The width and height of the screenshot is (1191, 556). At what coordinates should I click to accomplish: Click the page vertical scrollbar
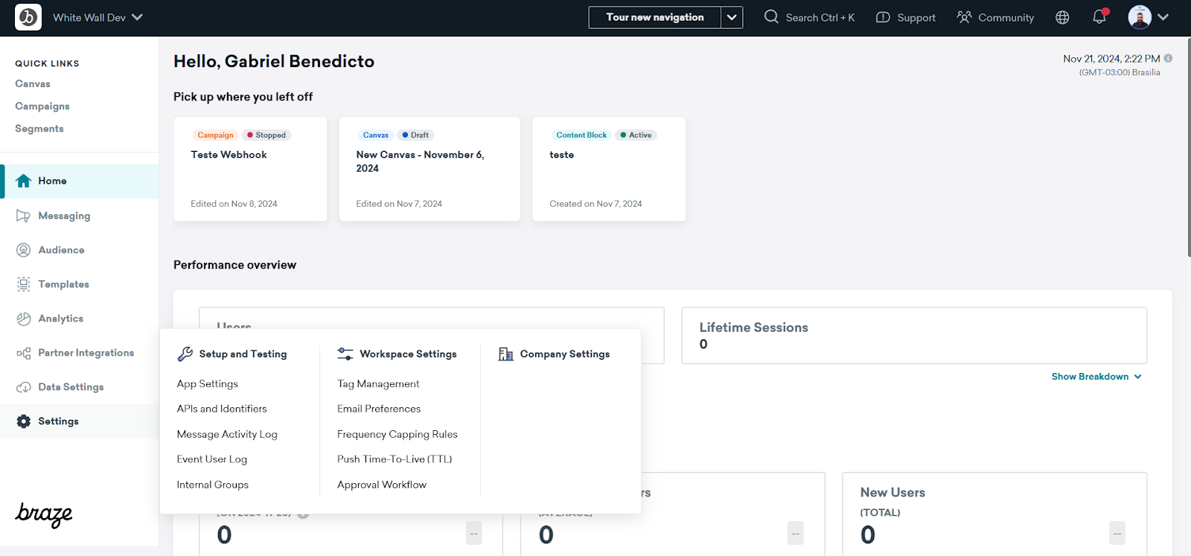coord(1188,147)
